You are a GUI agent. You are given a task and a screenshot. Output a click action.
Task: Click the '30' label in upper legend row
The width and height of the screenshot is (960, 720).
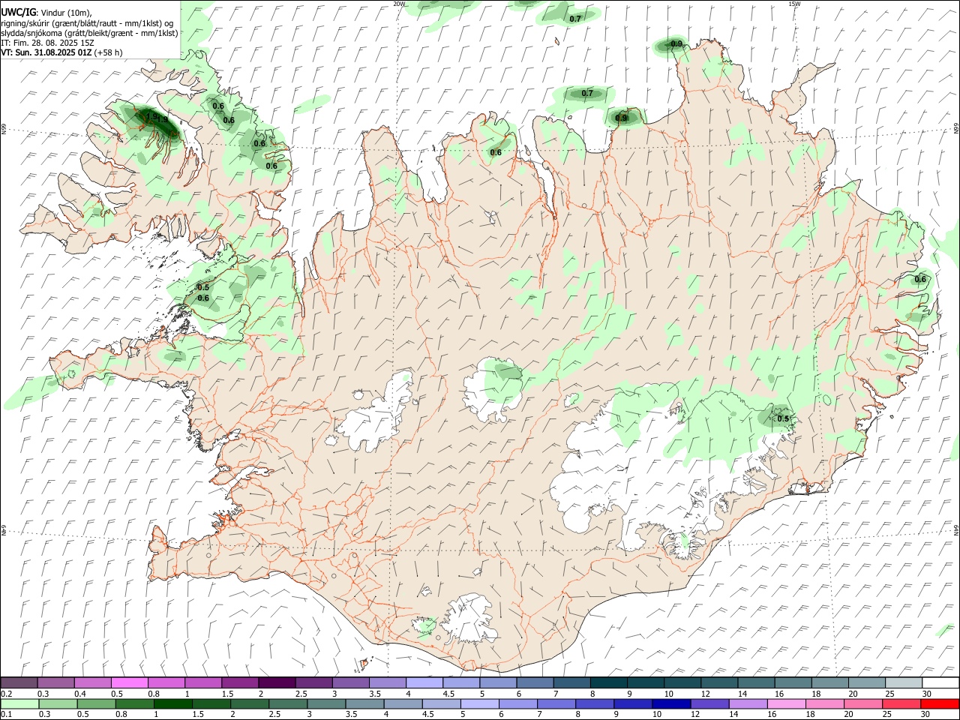point(927,694)
